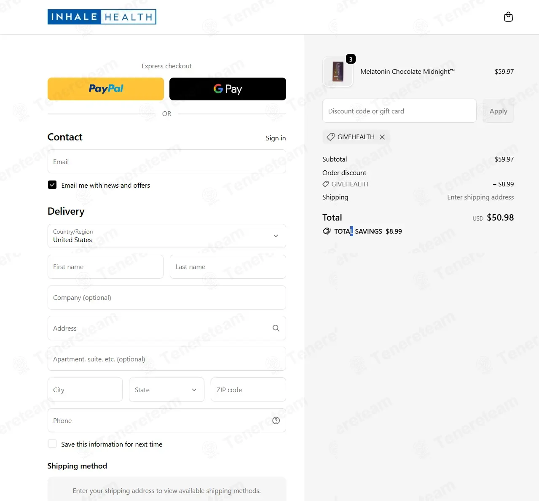Click the address search magnifier icon
The width and height of the screenshot is (539, 501).
coord(276,328)
